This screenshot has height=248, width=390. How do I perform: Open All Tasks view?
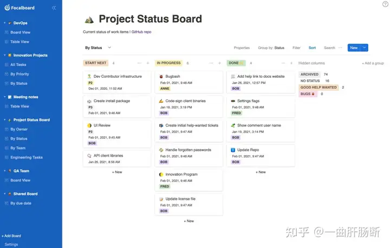(18, 64)
